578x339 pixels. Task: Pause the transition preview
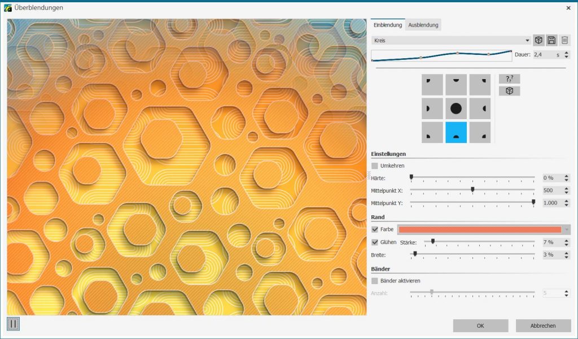pos(14,324)
